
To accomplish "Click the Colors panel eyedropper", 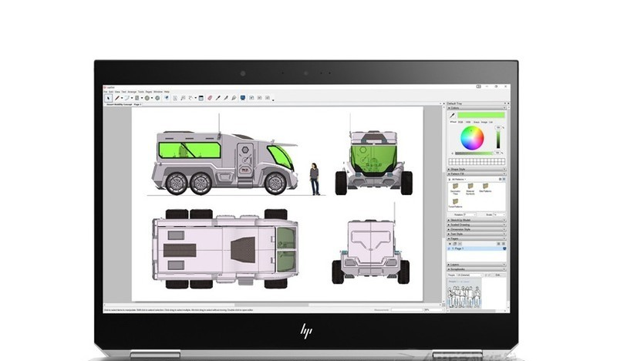I will point(452,116).
